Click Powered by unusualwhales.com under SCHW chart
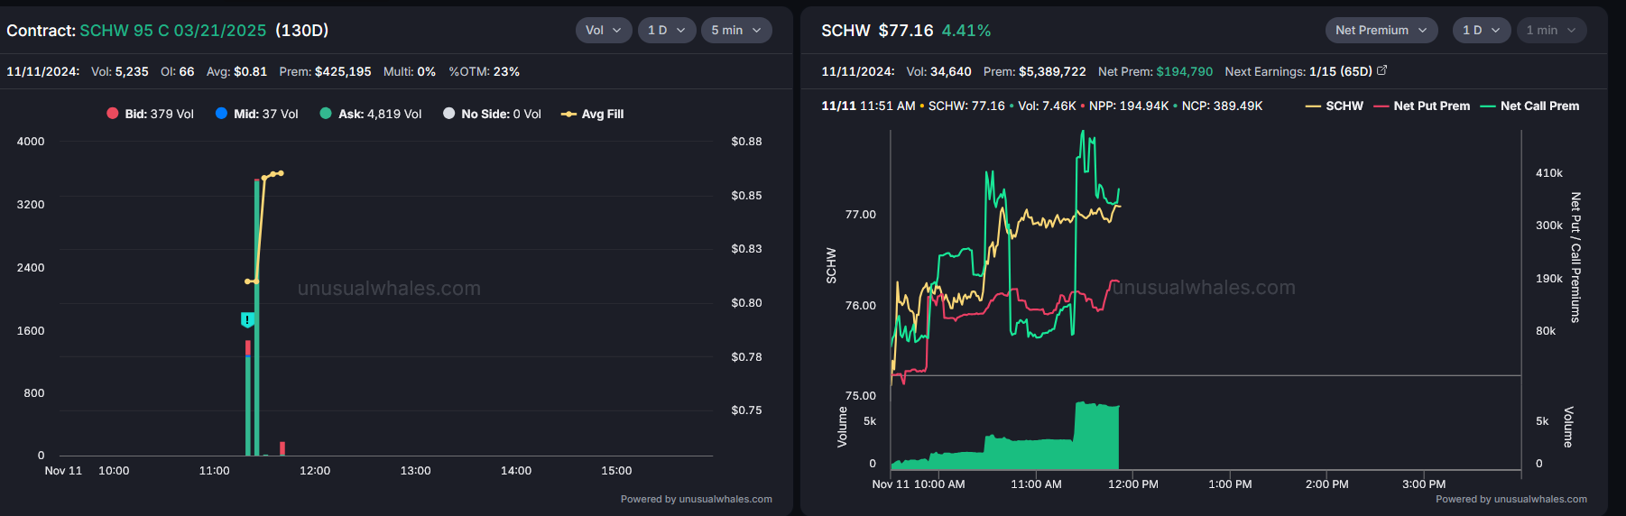The height and width of the screenshot is (516, 1626). pos(1511,499)
